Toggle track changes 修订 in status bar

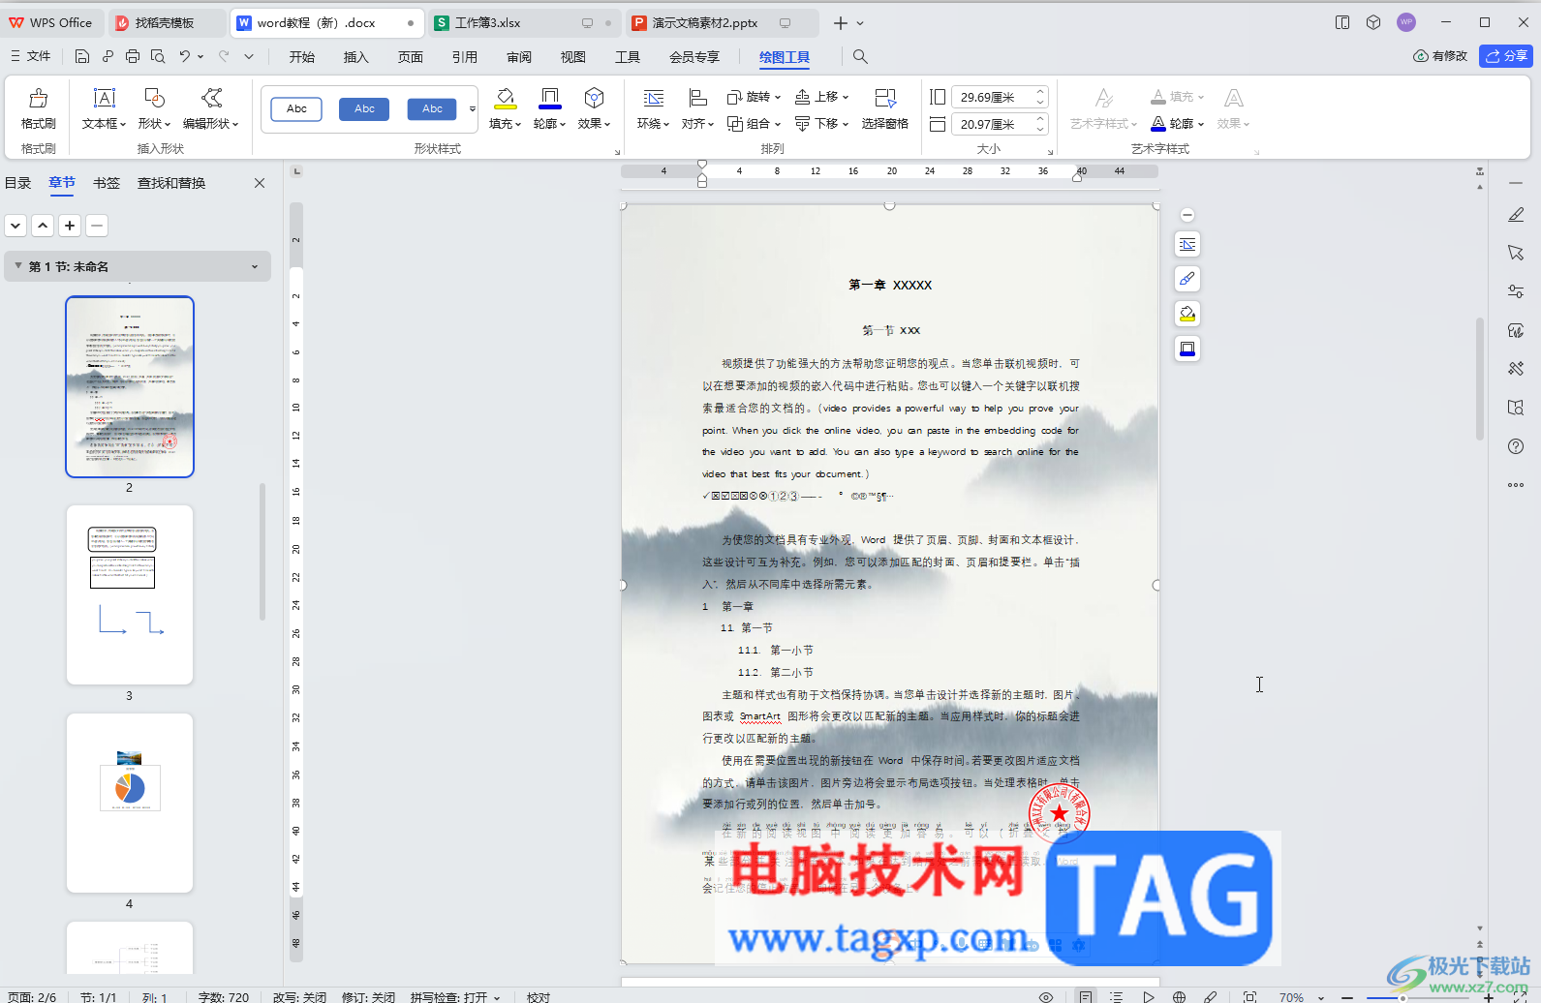coord(368,996)
